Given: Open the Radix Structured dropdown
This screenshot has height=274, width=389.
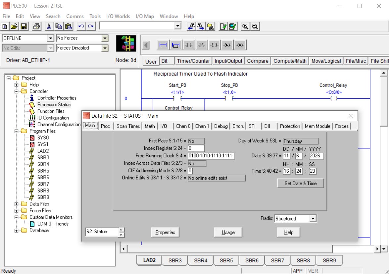Looking at the screenshot, I should coord(313,219).
